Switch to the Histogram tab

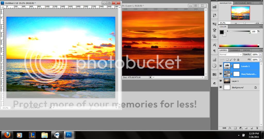click(x=240, y=3)
